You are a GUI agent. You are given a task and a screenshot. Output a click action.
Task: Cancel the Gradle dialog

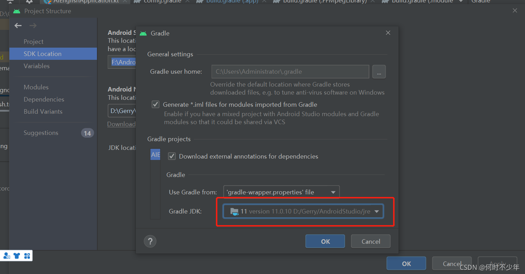pos(371,241)
